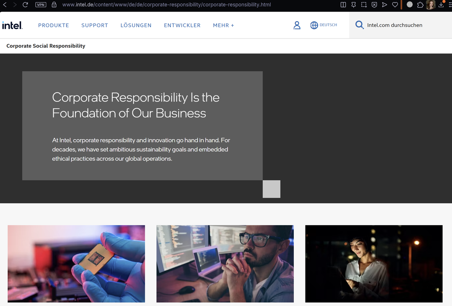Screen dimensions: 452x306
Task: Open the processor chip in glove image
Action: [x=76, y=264]
